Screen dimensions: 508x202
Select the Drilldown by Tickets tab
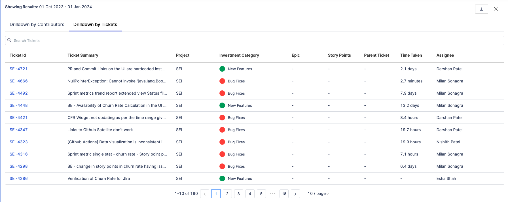pyautogui.click(x=95, y=25)
